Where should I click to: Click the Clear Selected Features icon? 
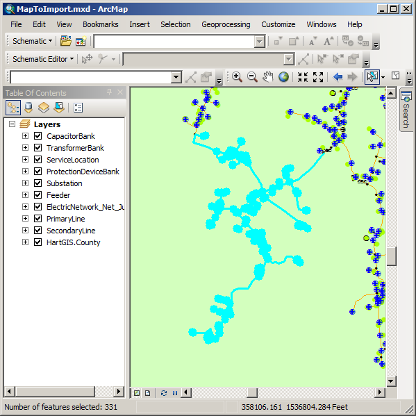[x=395, y=76]
